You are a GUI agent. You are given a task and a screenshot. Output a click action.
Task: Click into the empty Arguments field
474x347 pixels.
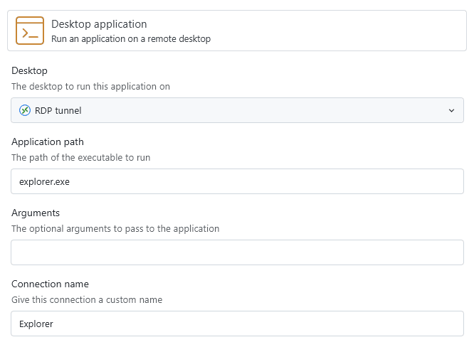click(237, 252)
